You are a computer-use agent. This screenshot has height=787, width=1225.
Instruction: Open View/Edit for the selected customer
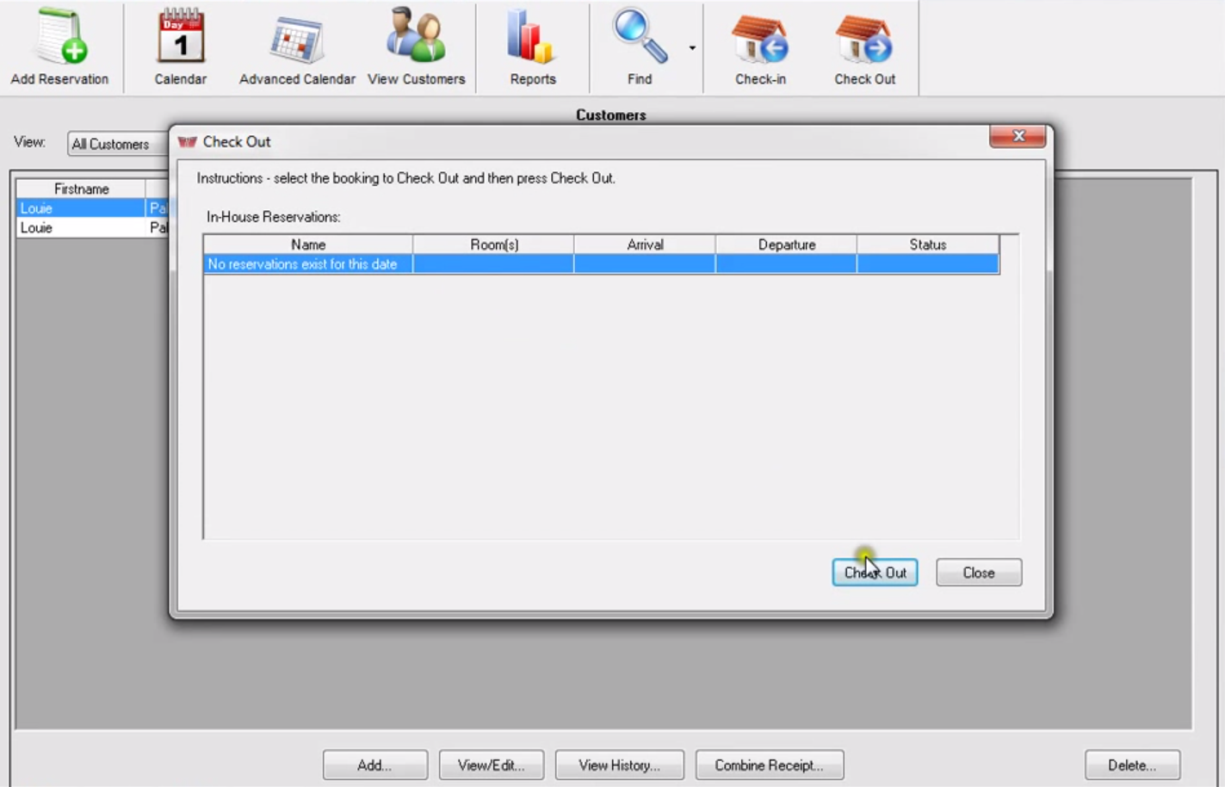(x=491, y=765)
